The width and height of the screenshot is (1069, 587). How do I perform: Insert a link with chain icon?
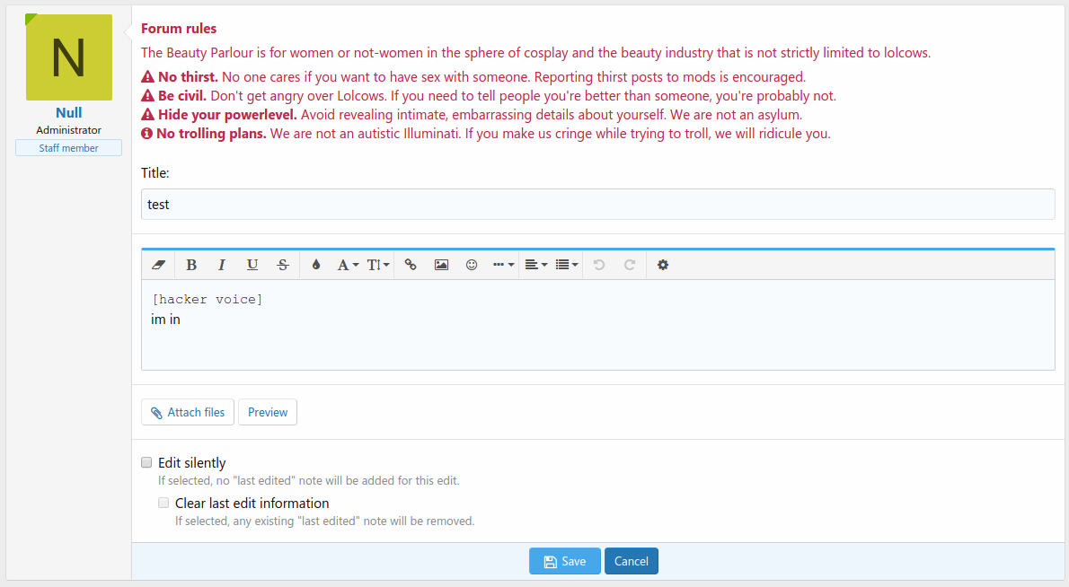[x=411, y=265]
